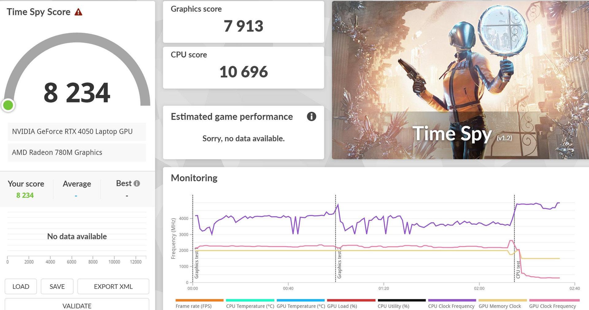Click the 12000 tick on score distribution axis
The width and height of the screenshot is (589, 310).
point(136,262)
